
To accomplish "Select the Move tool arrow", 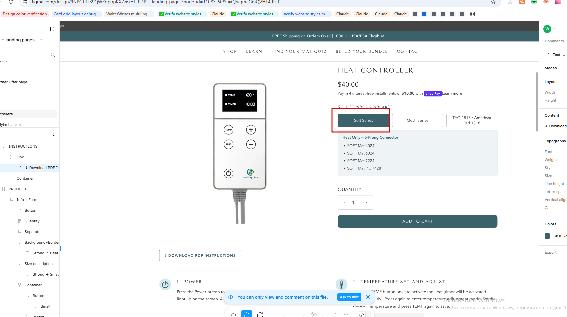I will tap(233, 314).
